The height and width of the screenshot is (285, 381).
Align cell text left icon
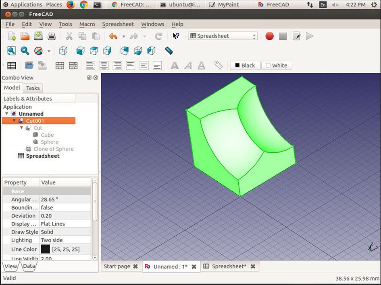91,66
